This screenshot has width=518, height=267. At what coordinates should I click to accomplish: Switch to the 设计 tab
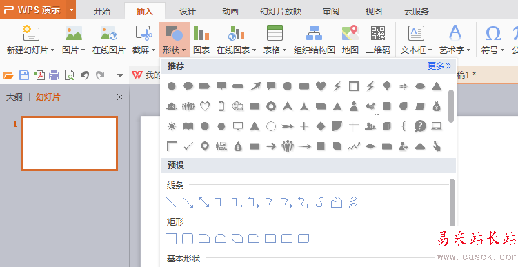pyautogui.click(x=188, y=12)
